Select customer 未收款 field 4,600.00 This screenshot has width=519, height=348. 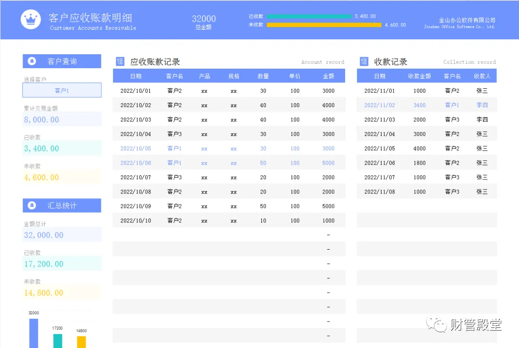[x=62, y=177]
